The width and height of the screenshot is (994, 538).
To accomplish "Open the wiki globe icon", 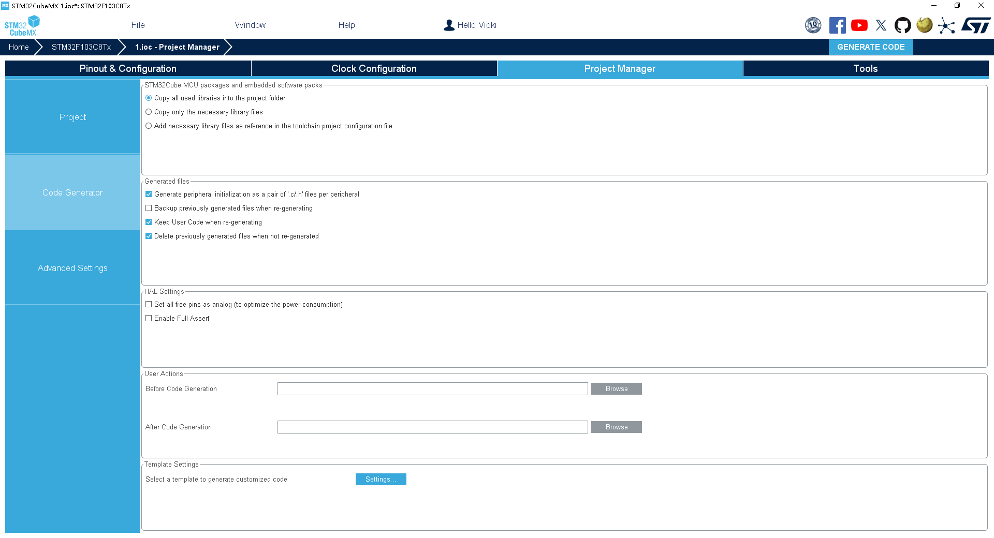I will click(925, 25).
